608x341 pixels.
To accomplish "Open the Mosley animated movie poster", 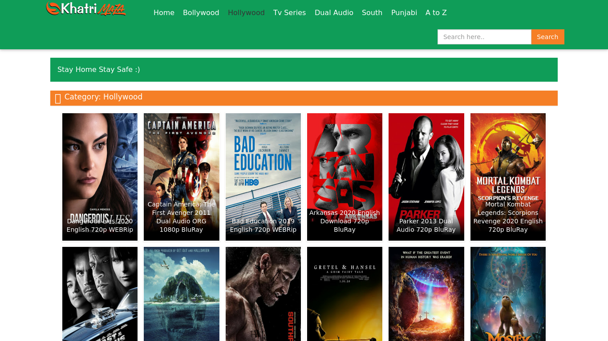I will click(x=508, y=294).
